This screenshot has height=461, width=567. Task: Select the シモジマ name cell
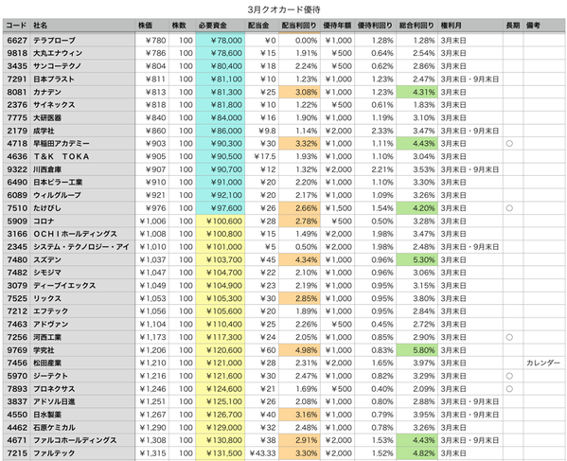(x=82, y=273)
